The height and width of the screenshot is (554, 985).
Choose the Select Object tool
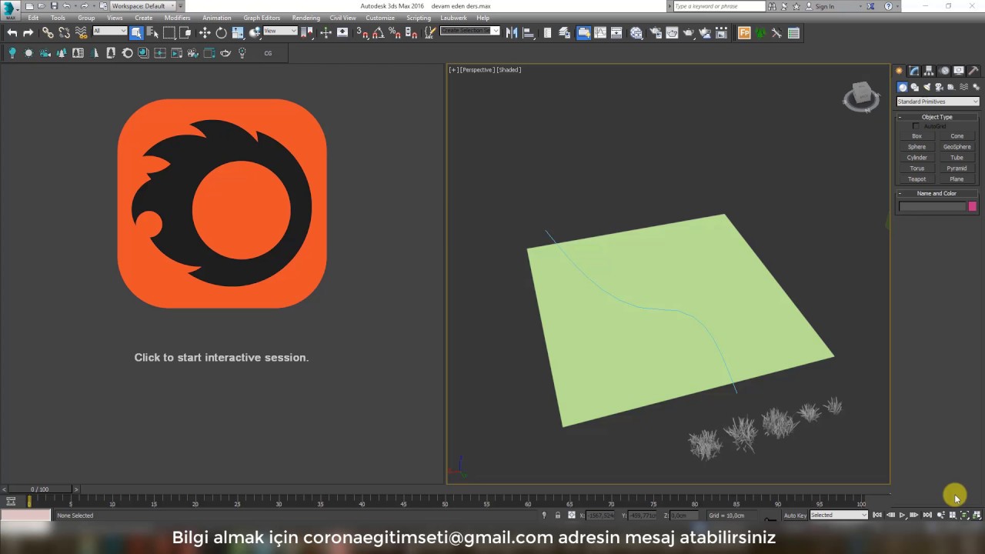(136, 33)
